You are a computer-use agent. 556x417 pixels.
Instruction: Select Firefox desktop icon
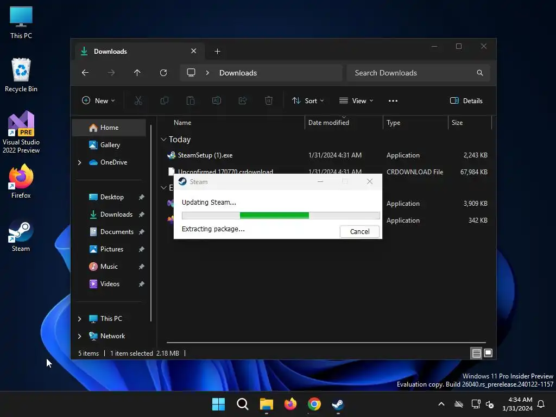pos(21,181)
